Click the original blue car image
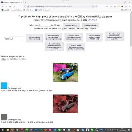 (65, 72)
